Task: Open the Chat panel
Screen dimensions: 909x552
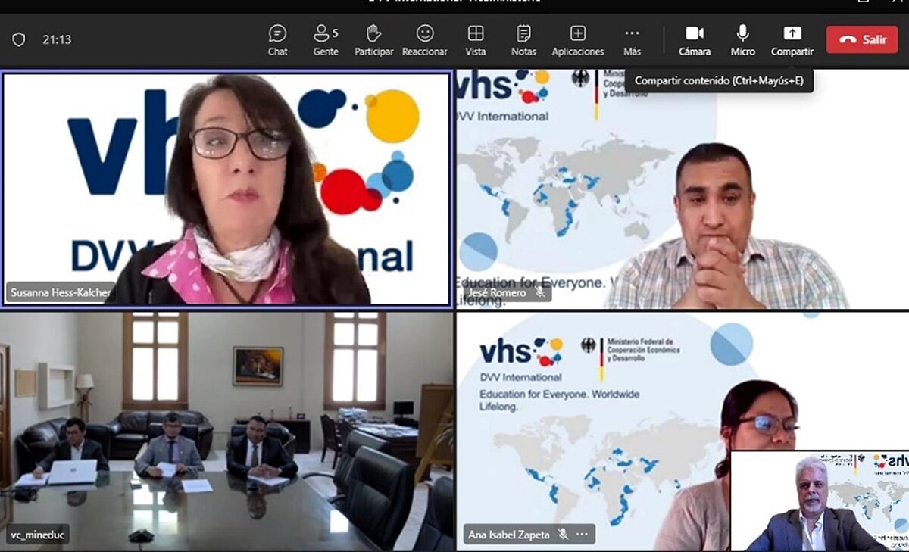Action: (x=277, y=40)
